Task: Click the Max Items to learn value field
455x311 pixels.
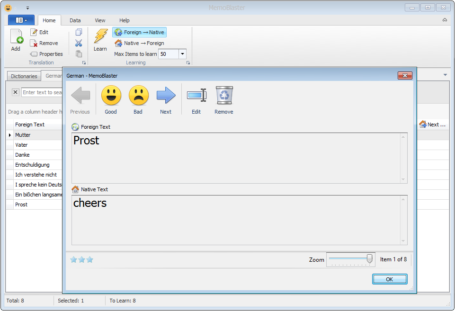Action: [x=169, y=54]
